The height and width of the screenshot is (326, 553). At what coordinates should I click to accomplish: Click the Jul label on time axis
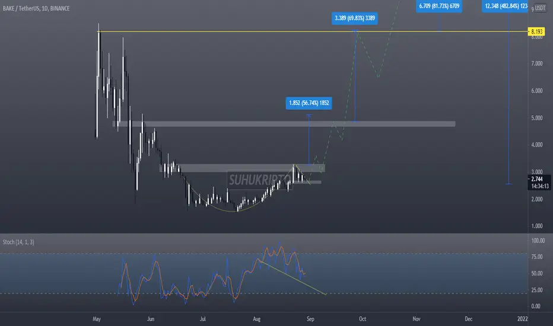click(x=203, y=319)
